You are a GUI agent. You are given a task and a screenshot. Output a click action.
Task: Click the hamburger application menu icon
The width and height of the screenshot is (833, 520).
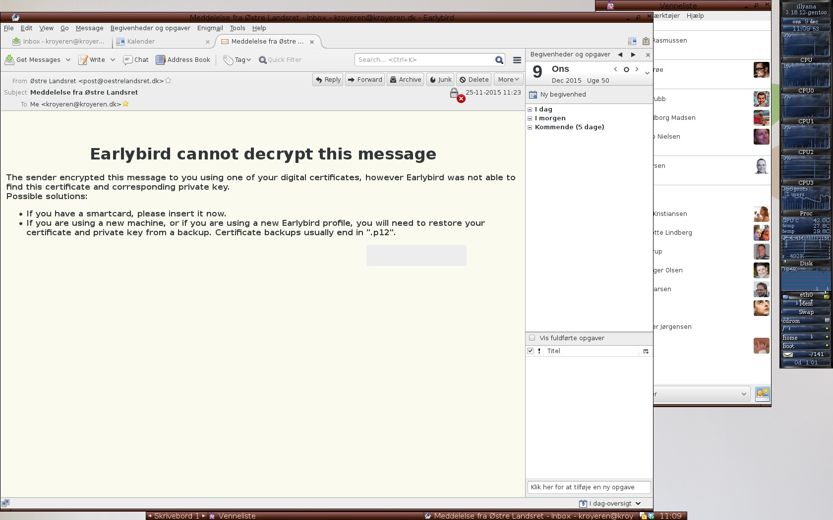pos(517,60)
